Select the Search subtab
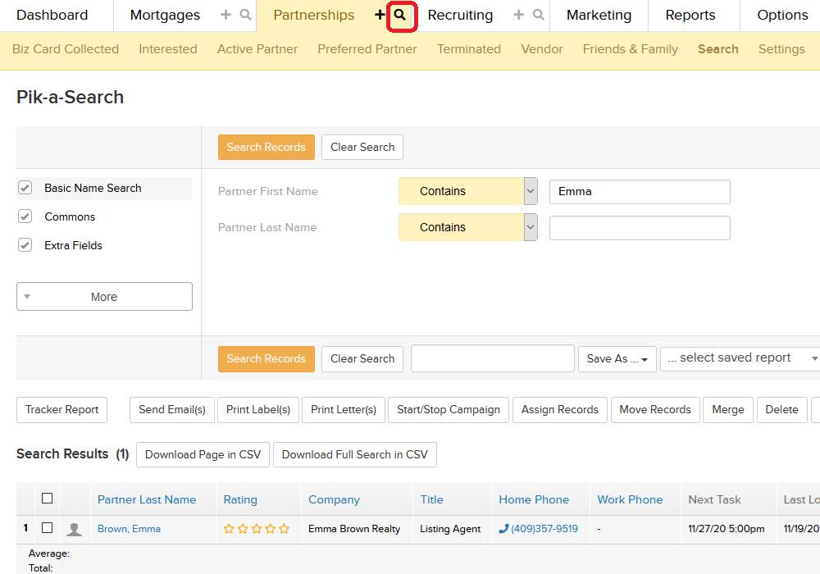Viewport: 820px width, 574px height. point(718,49)
